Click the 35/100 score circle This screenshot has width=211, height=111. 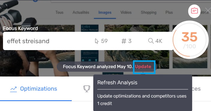click(190, 40)
